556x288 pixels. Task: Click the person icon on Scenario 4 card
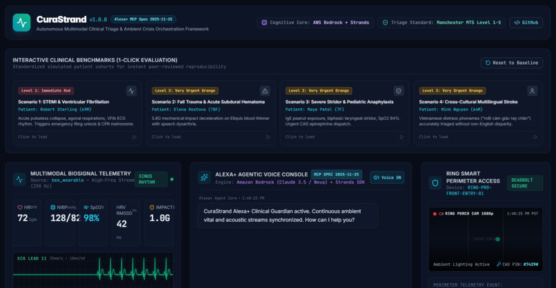533,91
